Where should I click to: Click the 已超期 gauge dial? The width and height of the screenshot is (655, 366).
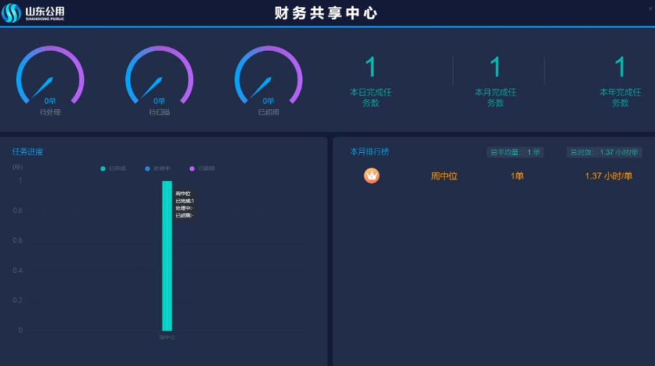click(x=268, y=79)
